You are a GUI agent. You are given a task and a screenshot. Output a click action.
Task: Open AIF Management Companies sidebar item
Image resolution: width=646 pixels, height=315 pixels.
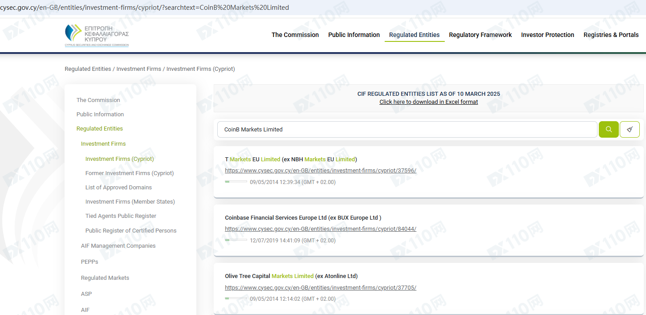click(x=118, y=246)
